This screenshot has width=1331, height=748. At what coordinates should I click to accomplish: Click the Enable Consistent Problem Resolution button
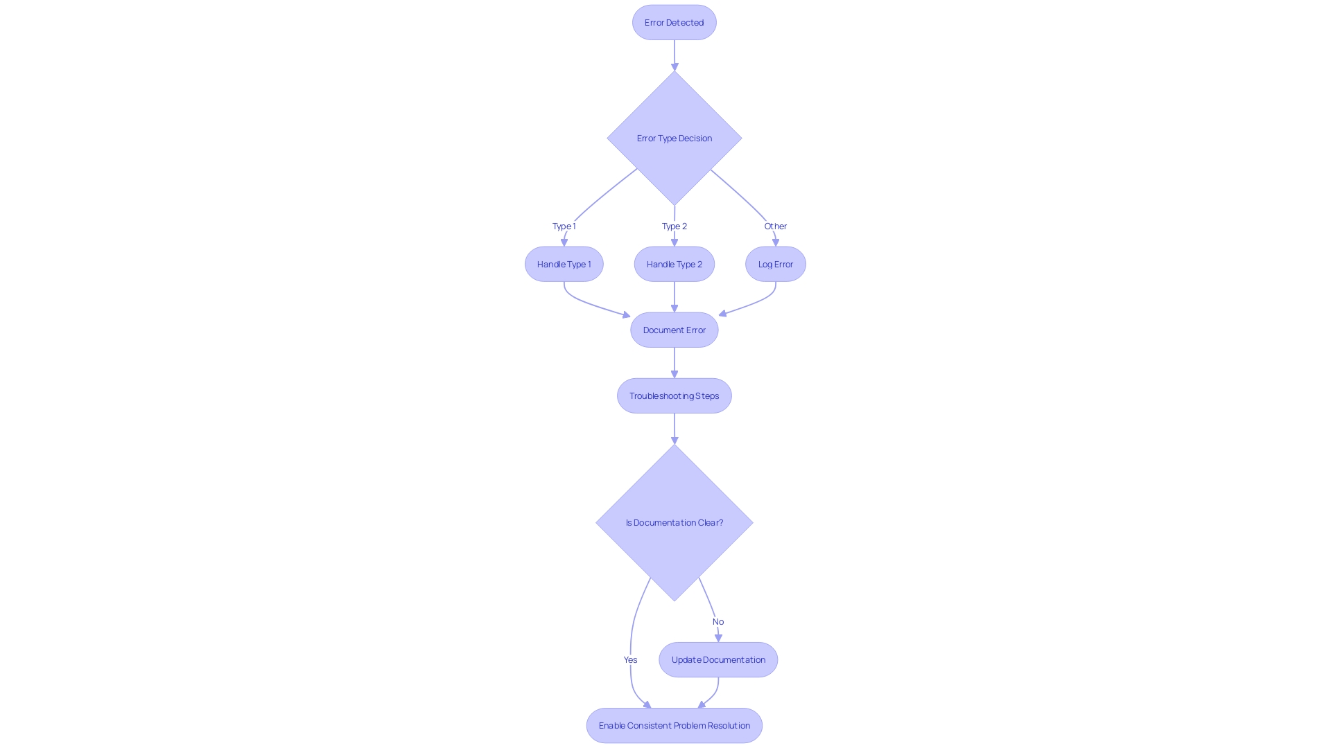click(675, 724)
